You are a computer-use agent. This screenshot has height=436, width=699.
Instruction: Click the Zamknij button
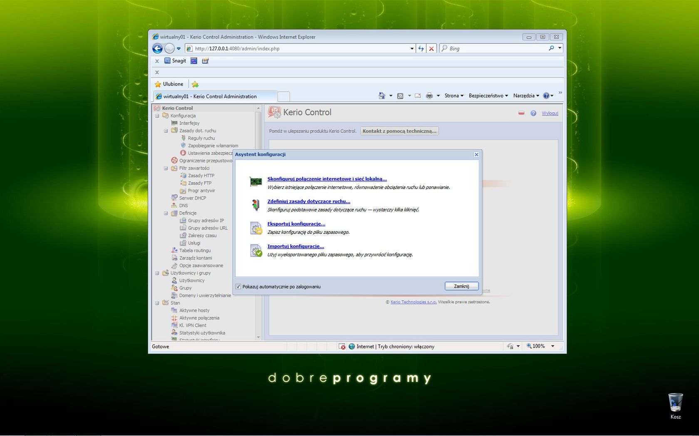[461, 286]
